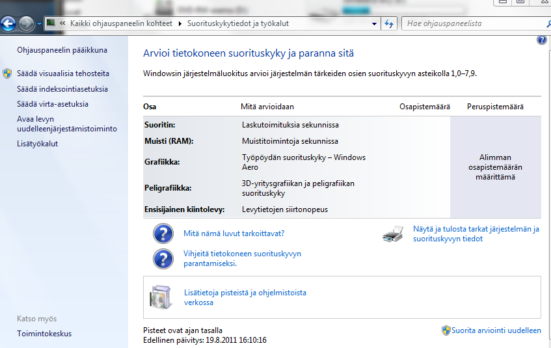
Task: Select the Grafiikka: row label
Action: click(162, 162)
